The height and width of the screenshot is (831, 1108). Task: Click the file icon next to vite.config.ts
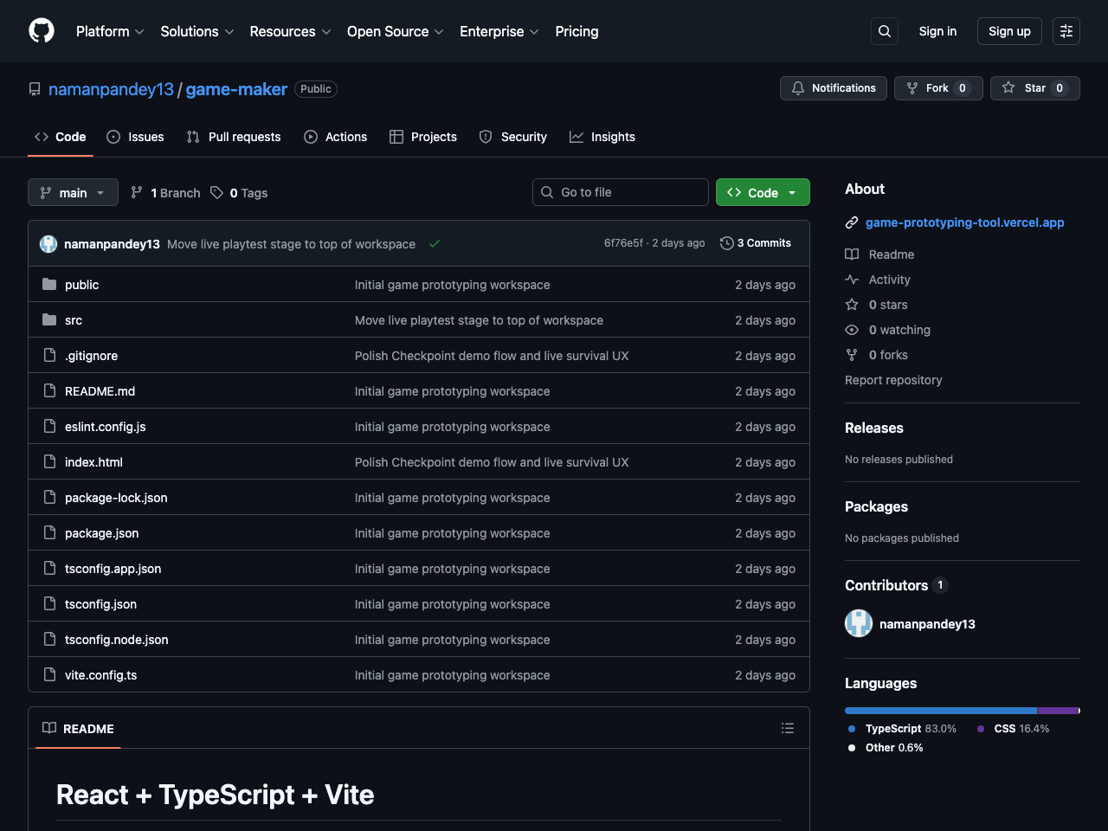point(49,674)
